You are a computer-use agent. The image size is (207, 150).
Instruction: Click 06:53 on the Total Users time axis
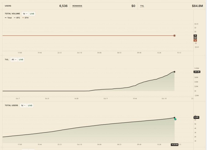(x=119, y=145)
